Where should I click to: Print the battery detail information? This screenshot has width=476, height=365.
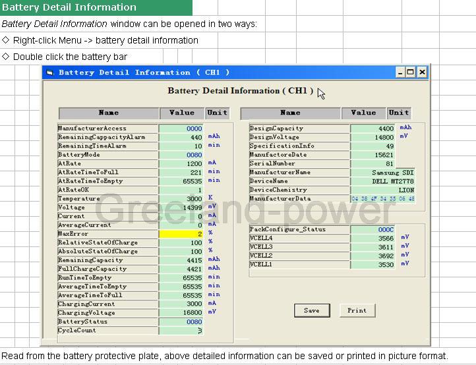357,310
